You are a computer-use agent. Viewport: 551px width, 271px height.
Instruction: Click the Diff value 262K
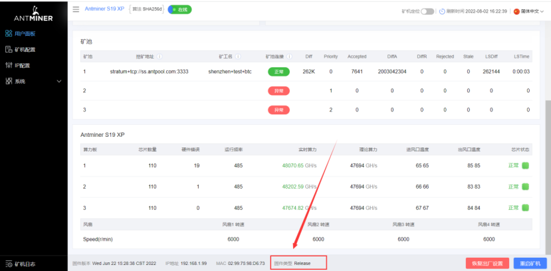tap(308, 72)
